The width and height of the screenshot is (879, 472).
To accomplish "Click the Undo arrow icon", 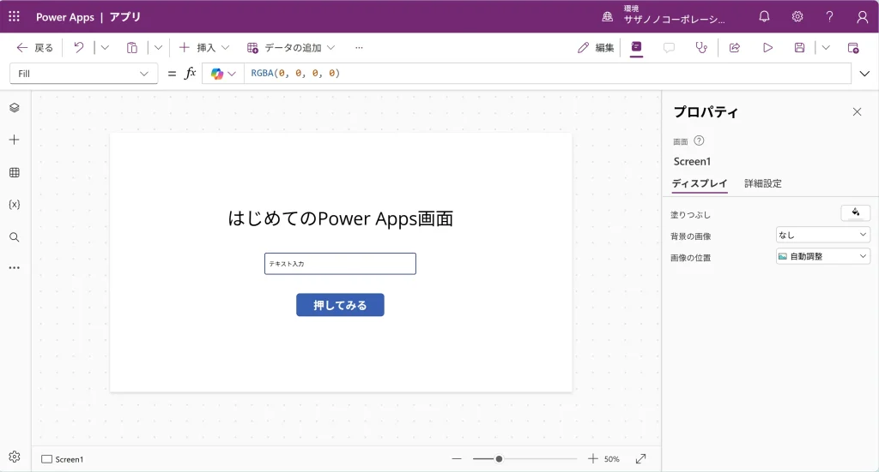I will [x=79, y=48].
